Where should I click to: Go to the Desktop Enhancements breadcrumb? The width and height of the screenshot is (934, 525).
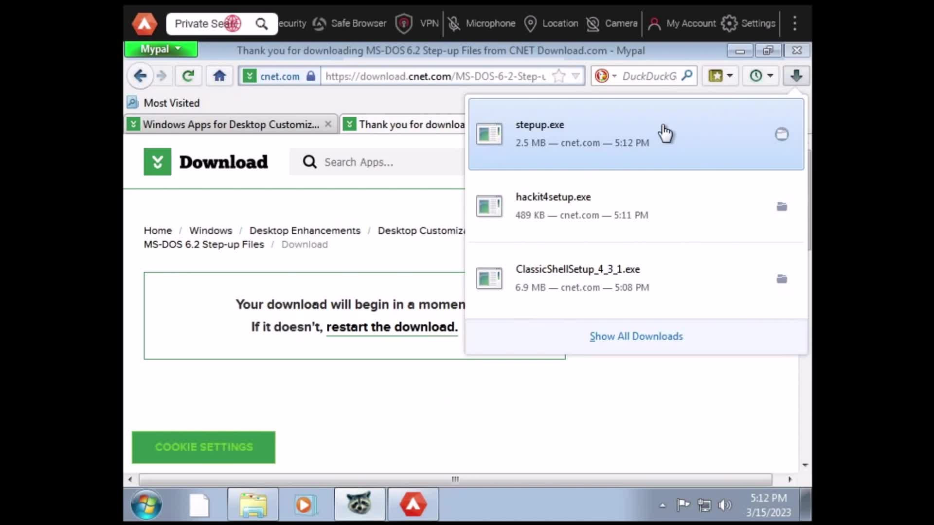305,230
